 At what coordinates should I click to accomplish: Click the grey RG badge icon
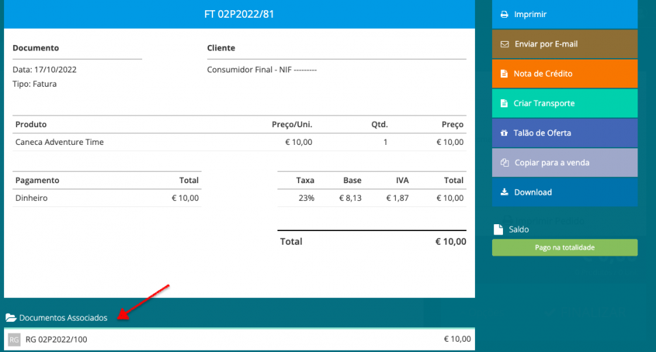[x=14, y=339]
